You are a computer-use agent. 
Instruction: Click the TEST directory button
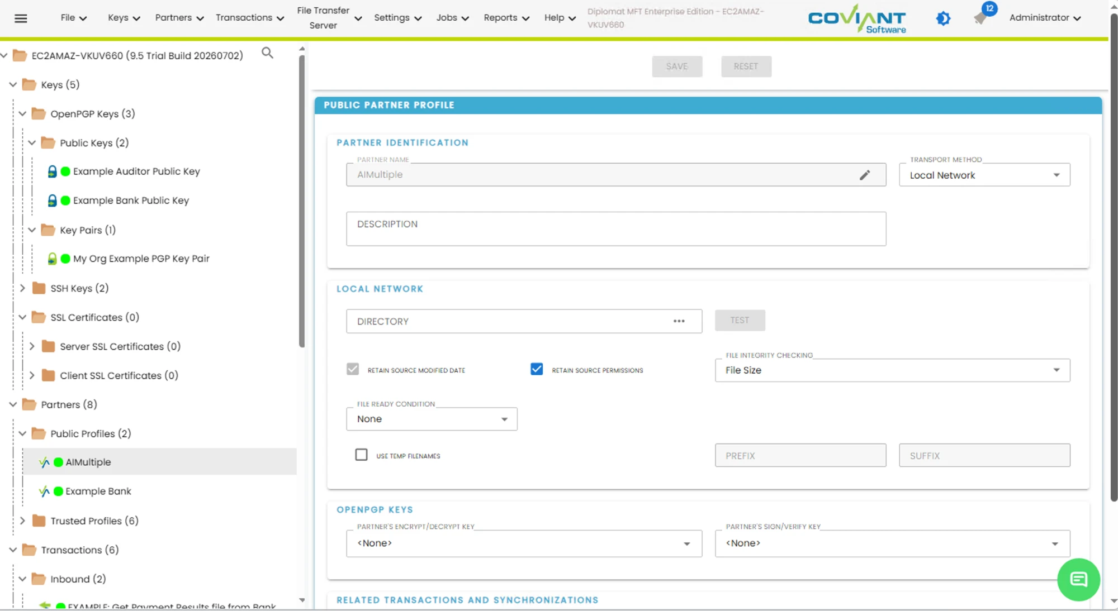(x=740, y=320)
